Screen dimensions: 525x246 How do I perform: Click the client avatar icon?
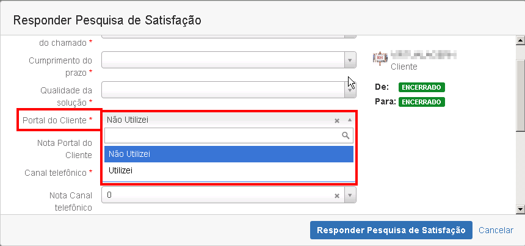380,58
